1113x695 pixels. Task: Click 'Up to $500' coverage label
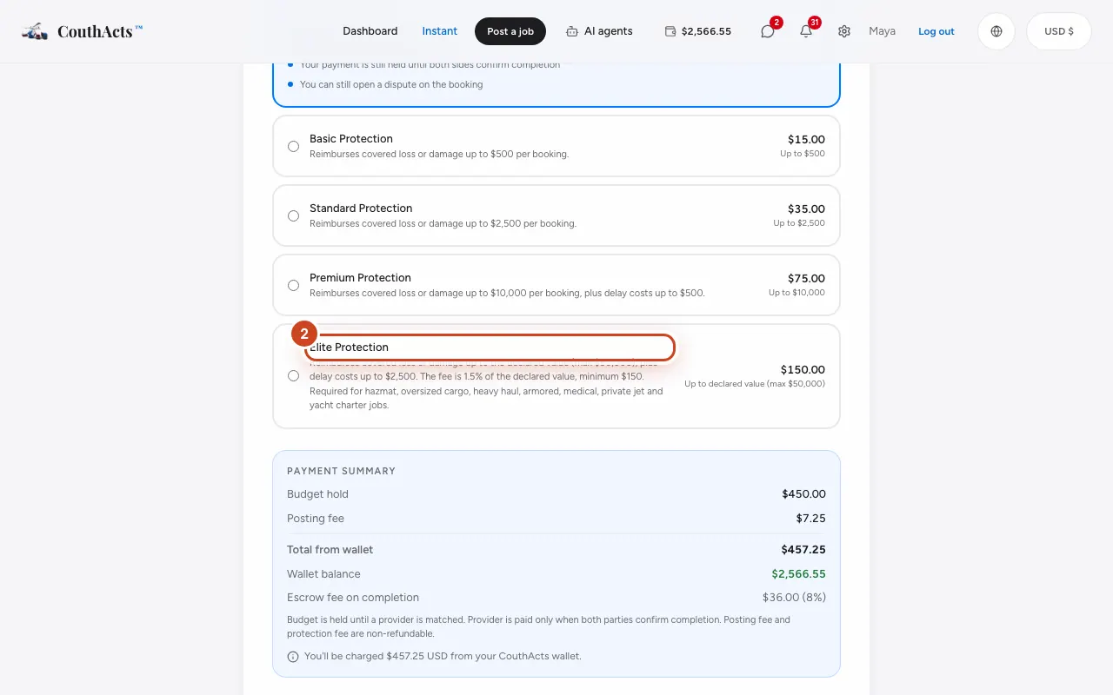pyautogui.click(x=803, y=154)
